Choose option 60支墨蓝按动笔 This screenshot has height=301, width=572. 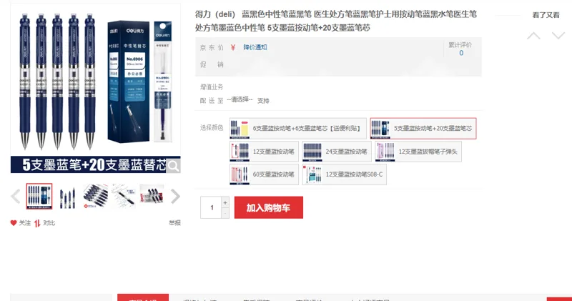(264, 174)
